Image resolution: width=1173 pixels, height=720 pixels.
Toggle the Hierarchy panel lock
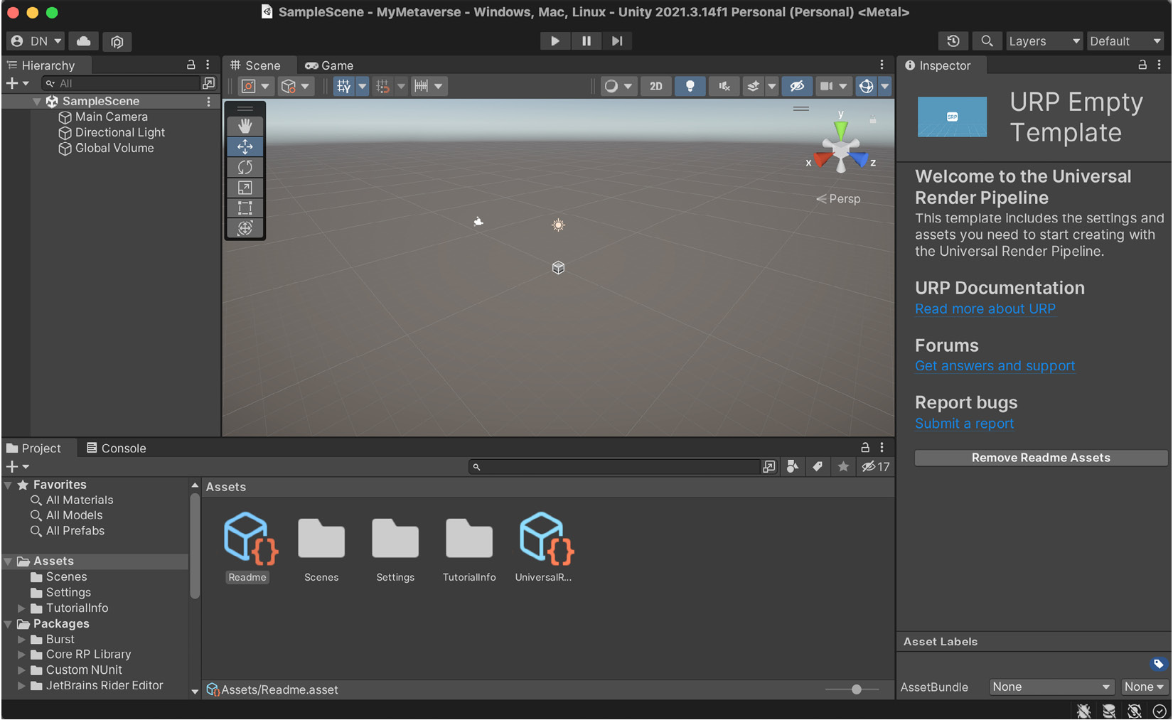[191, 65]
